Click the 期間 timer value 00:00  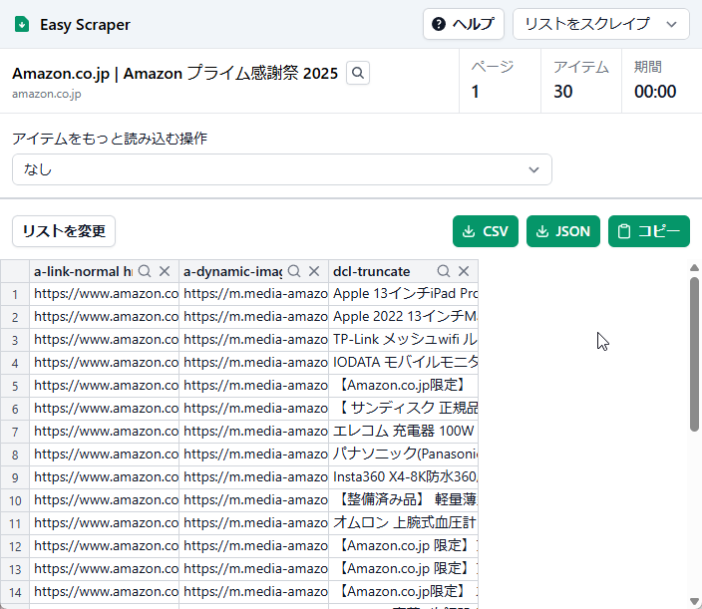(x=655, y=92)
